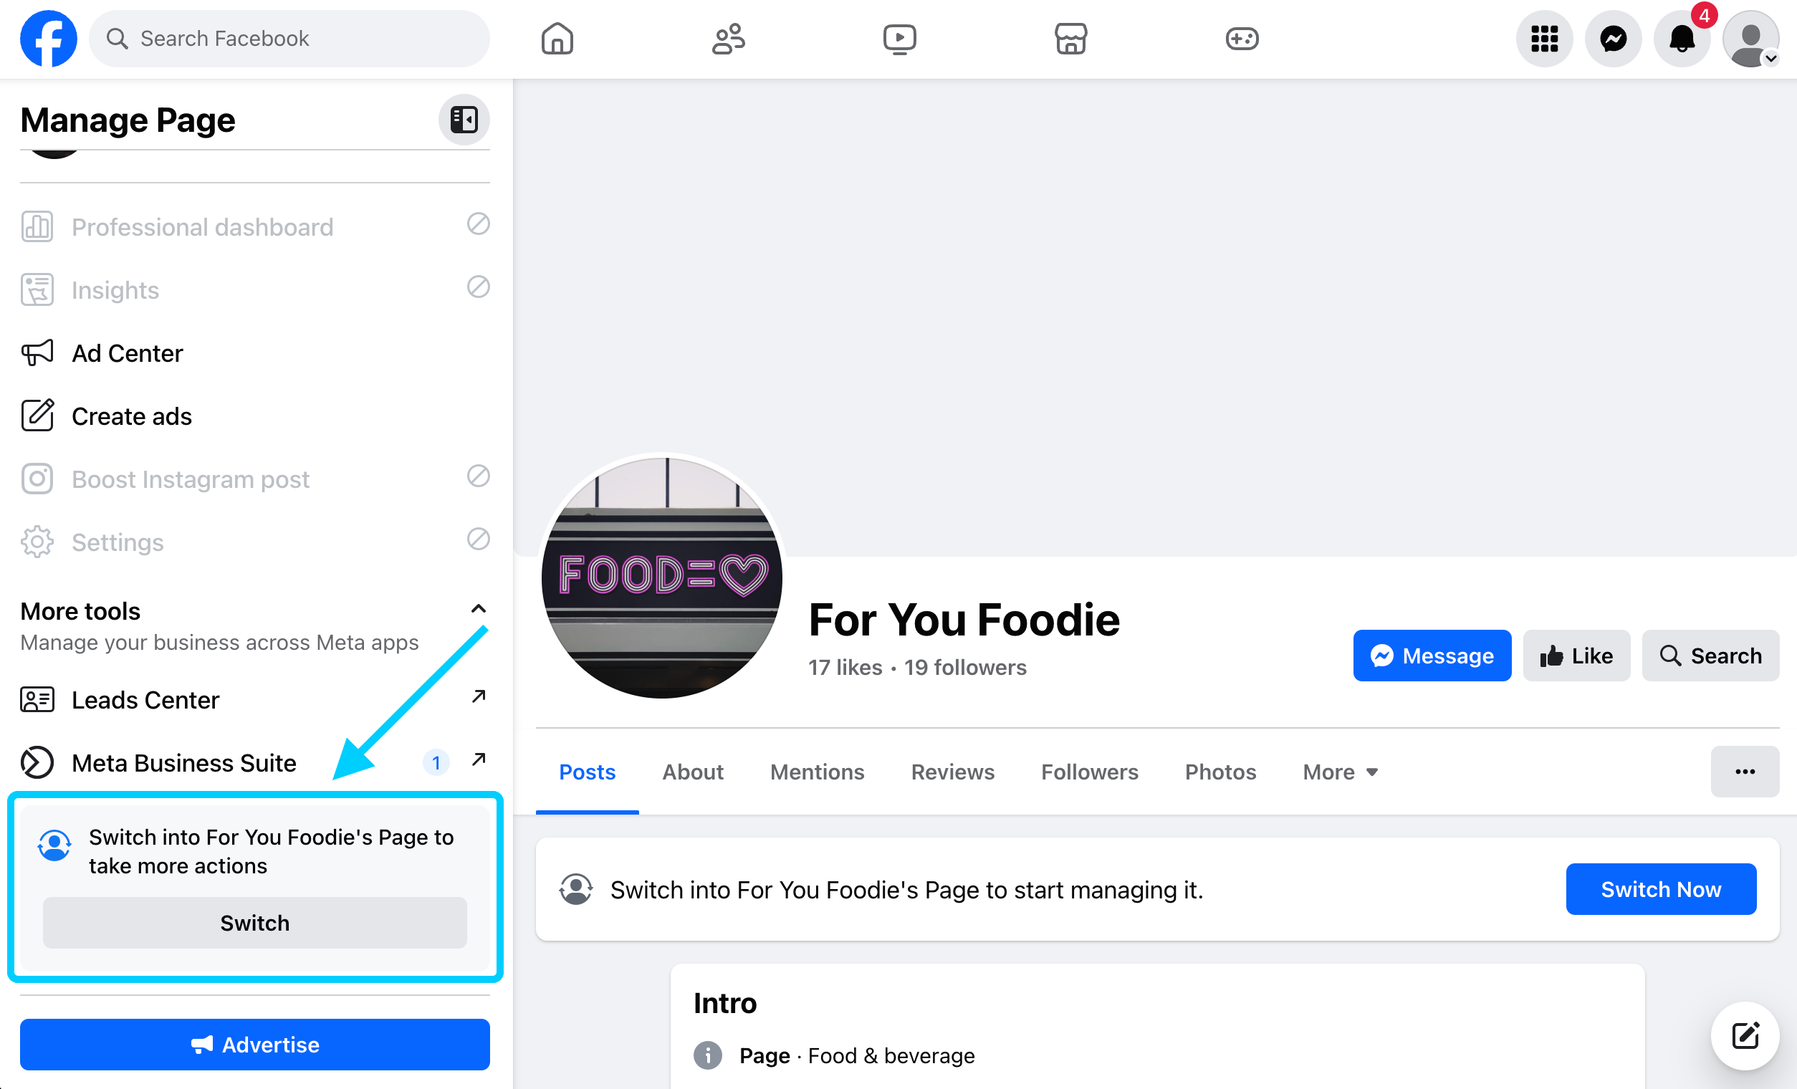The width and height of the screenshot is (1797, 1089).
Task: Open Meta Business Suite link
Action: click(x=183, y=763)
